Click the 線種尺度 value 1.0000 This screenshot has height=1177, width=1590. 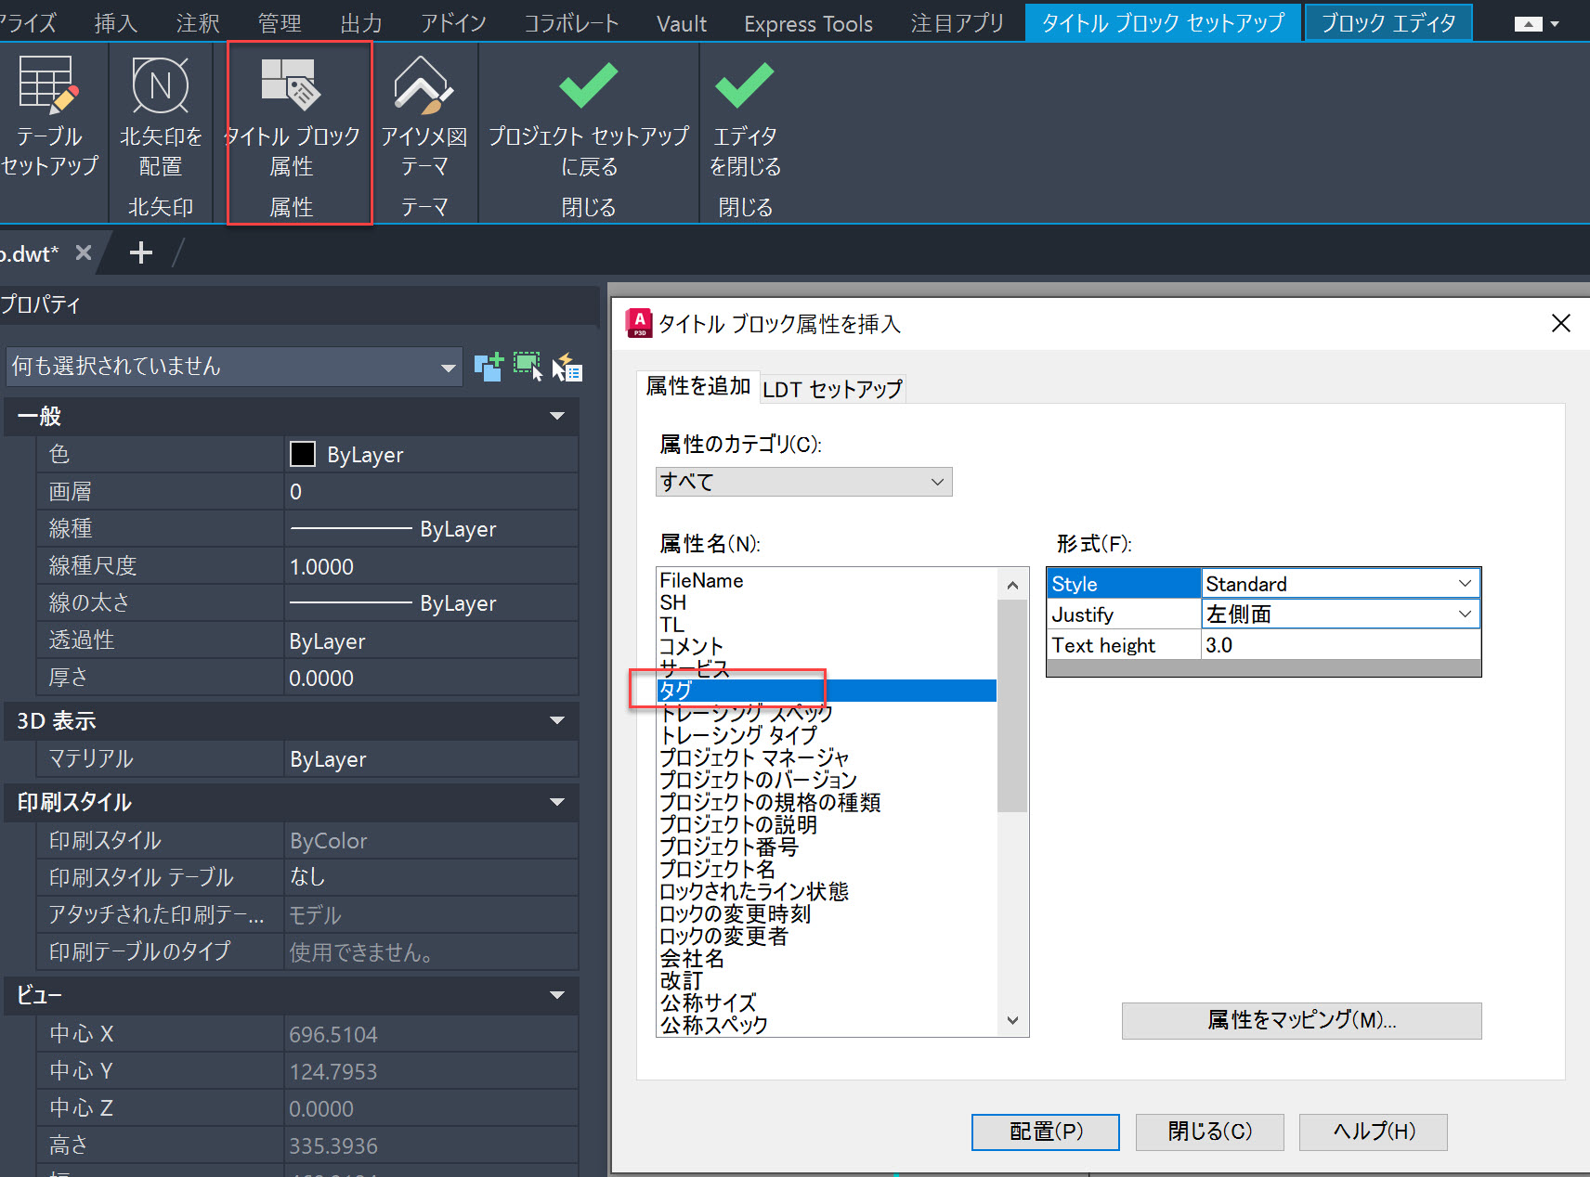click(x=431, y=565)
